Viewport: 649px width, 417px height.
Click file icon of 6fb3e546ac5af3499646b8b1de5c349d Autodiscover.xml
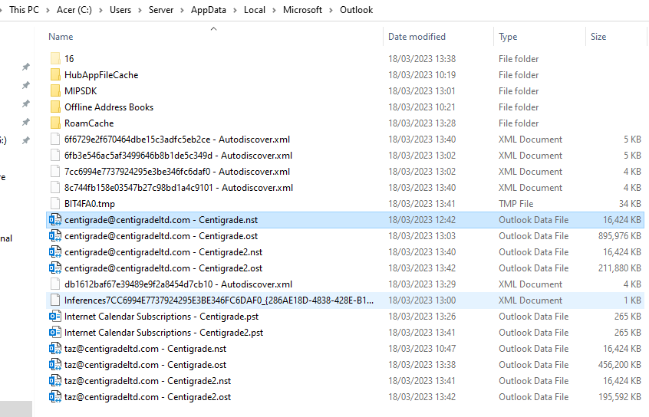[x=55, y=156]
